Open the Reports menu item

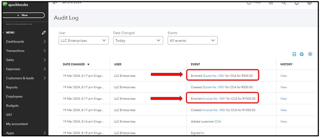[x=12, y=87]
